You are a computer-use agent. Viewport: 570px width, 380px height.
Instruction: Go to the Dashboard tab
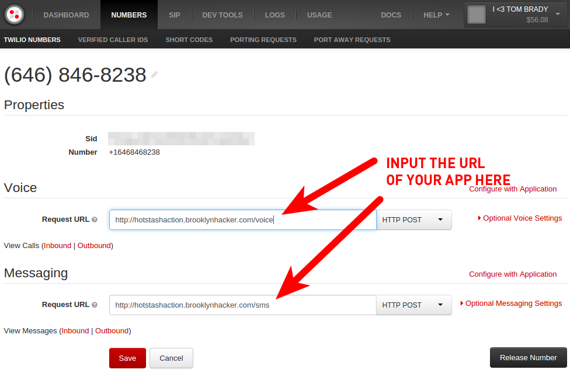pyautogui.click(x=66, y=15)
